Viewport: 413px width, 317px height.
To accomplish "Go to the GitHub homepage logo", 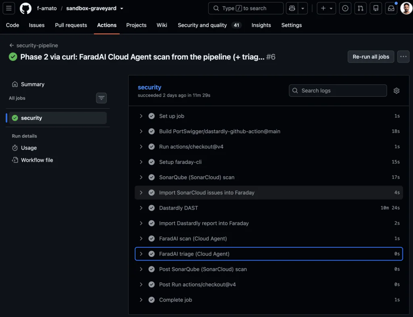I will coord(25,8).
